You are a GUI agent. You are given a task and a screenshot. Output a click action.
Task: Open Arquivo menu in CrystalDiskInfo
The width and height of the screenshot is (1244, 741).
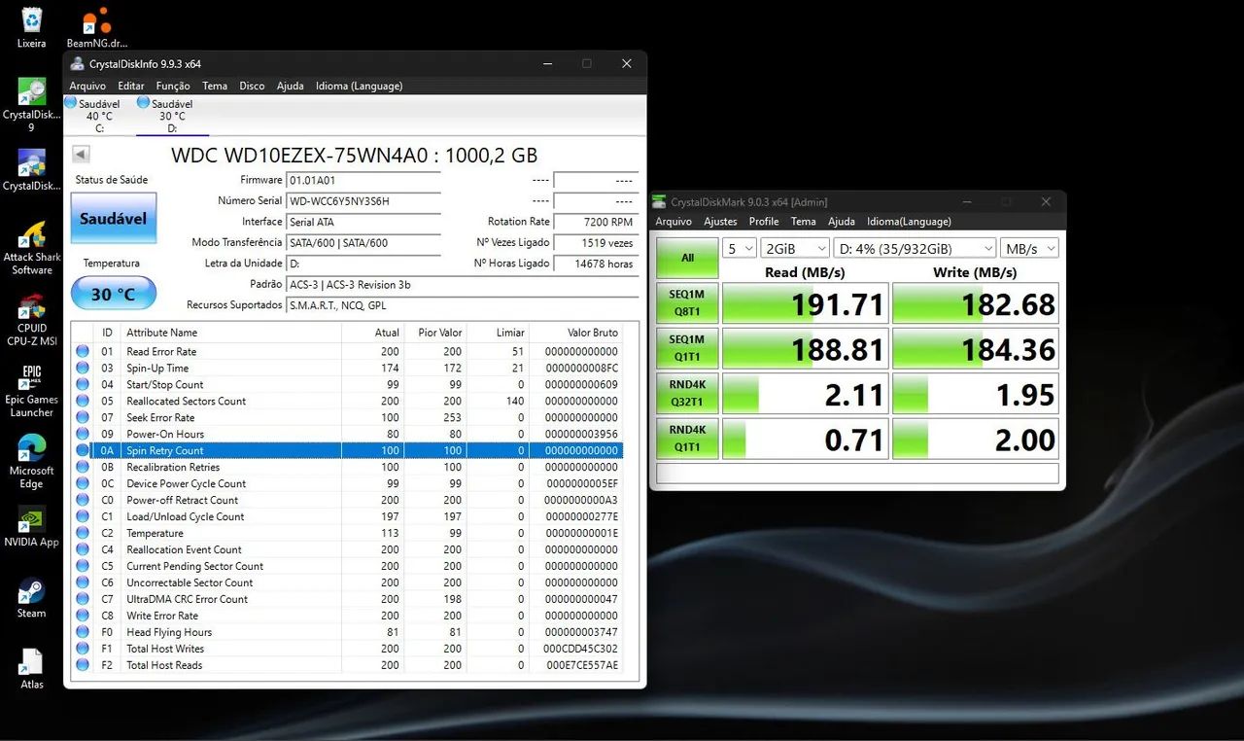tap(87, 86)
